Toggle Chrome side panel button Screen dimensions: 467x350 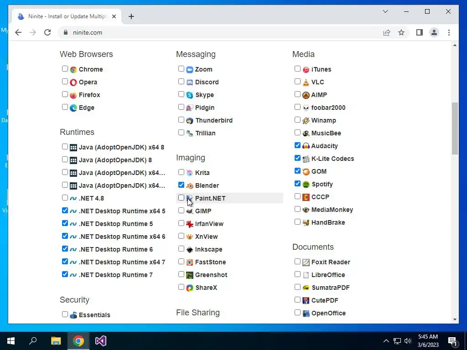click(420, 32)
